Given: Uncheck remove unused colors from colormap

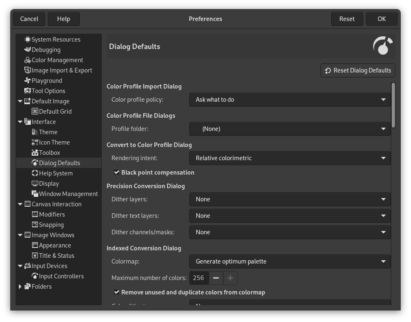Looking at the screenshot, I should point(116,292).
